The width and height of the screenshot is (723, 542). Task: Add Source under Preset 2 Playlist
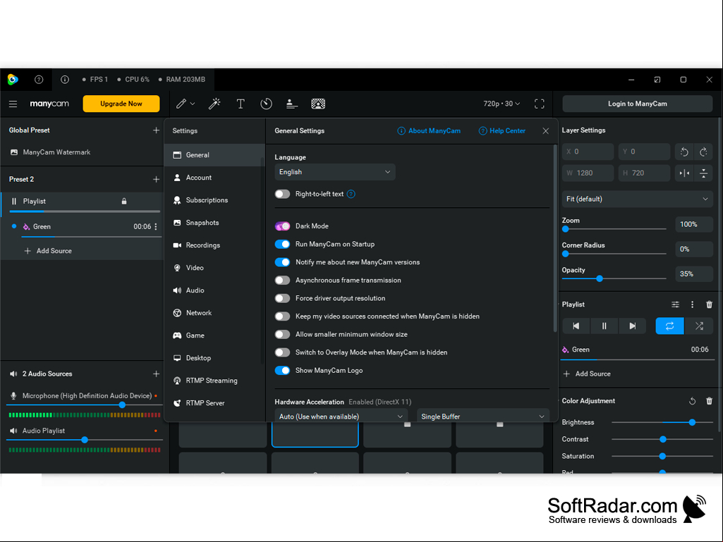pyautogui.click(x=48, y=251)
